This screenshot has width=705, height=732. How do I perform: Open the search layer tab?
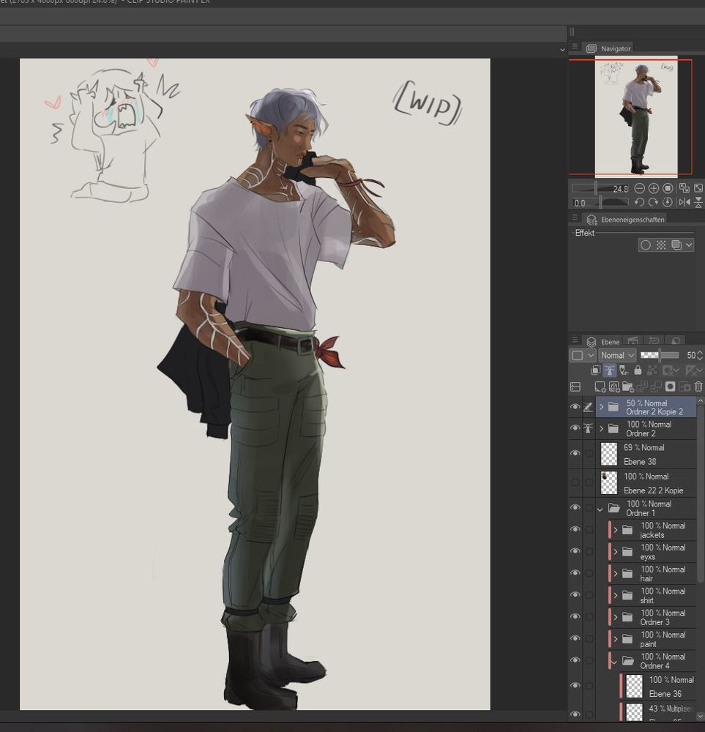pos(675,341)
